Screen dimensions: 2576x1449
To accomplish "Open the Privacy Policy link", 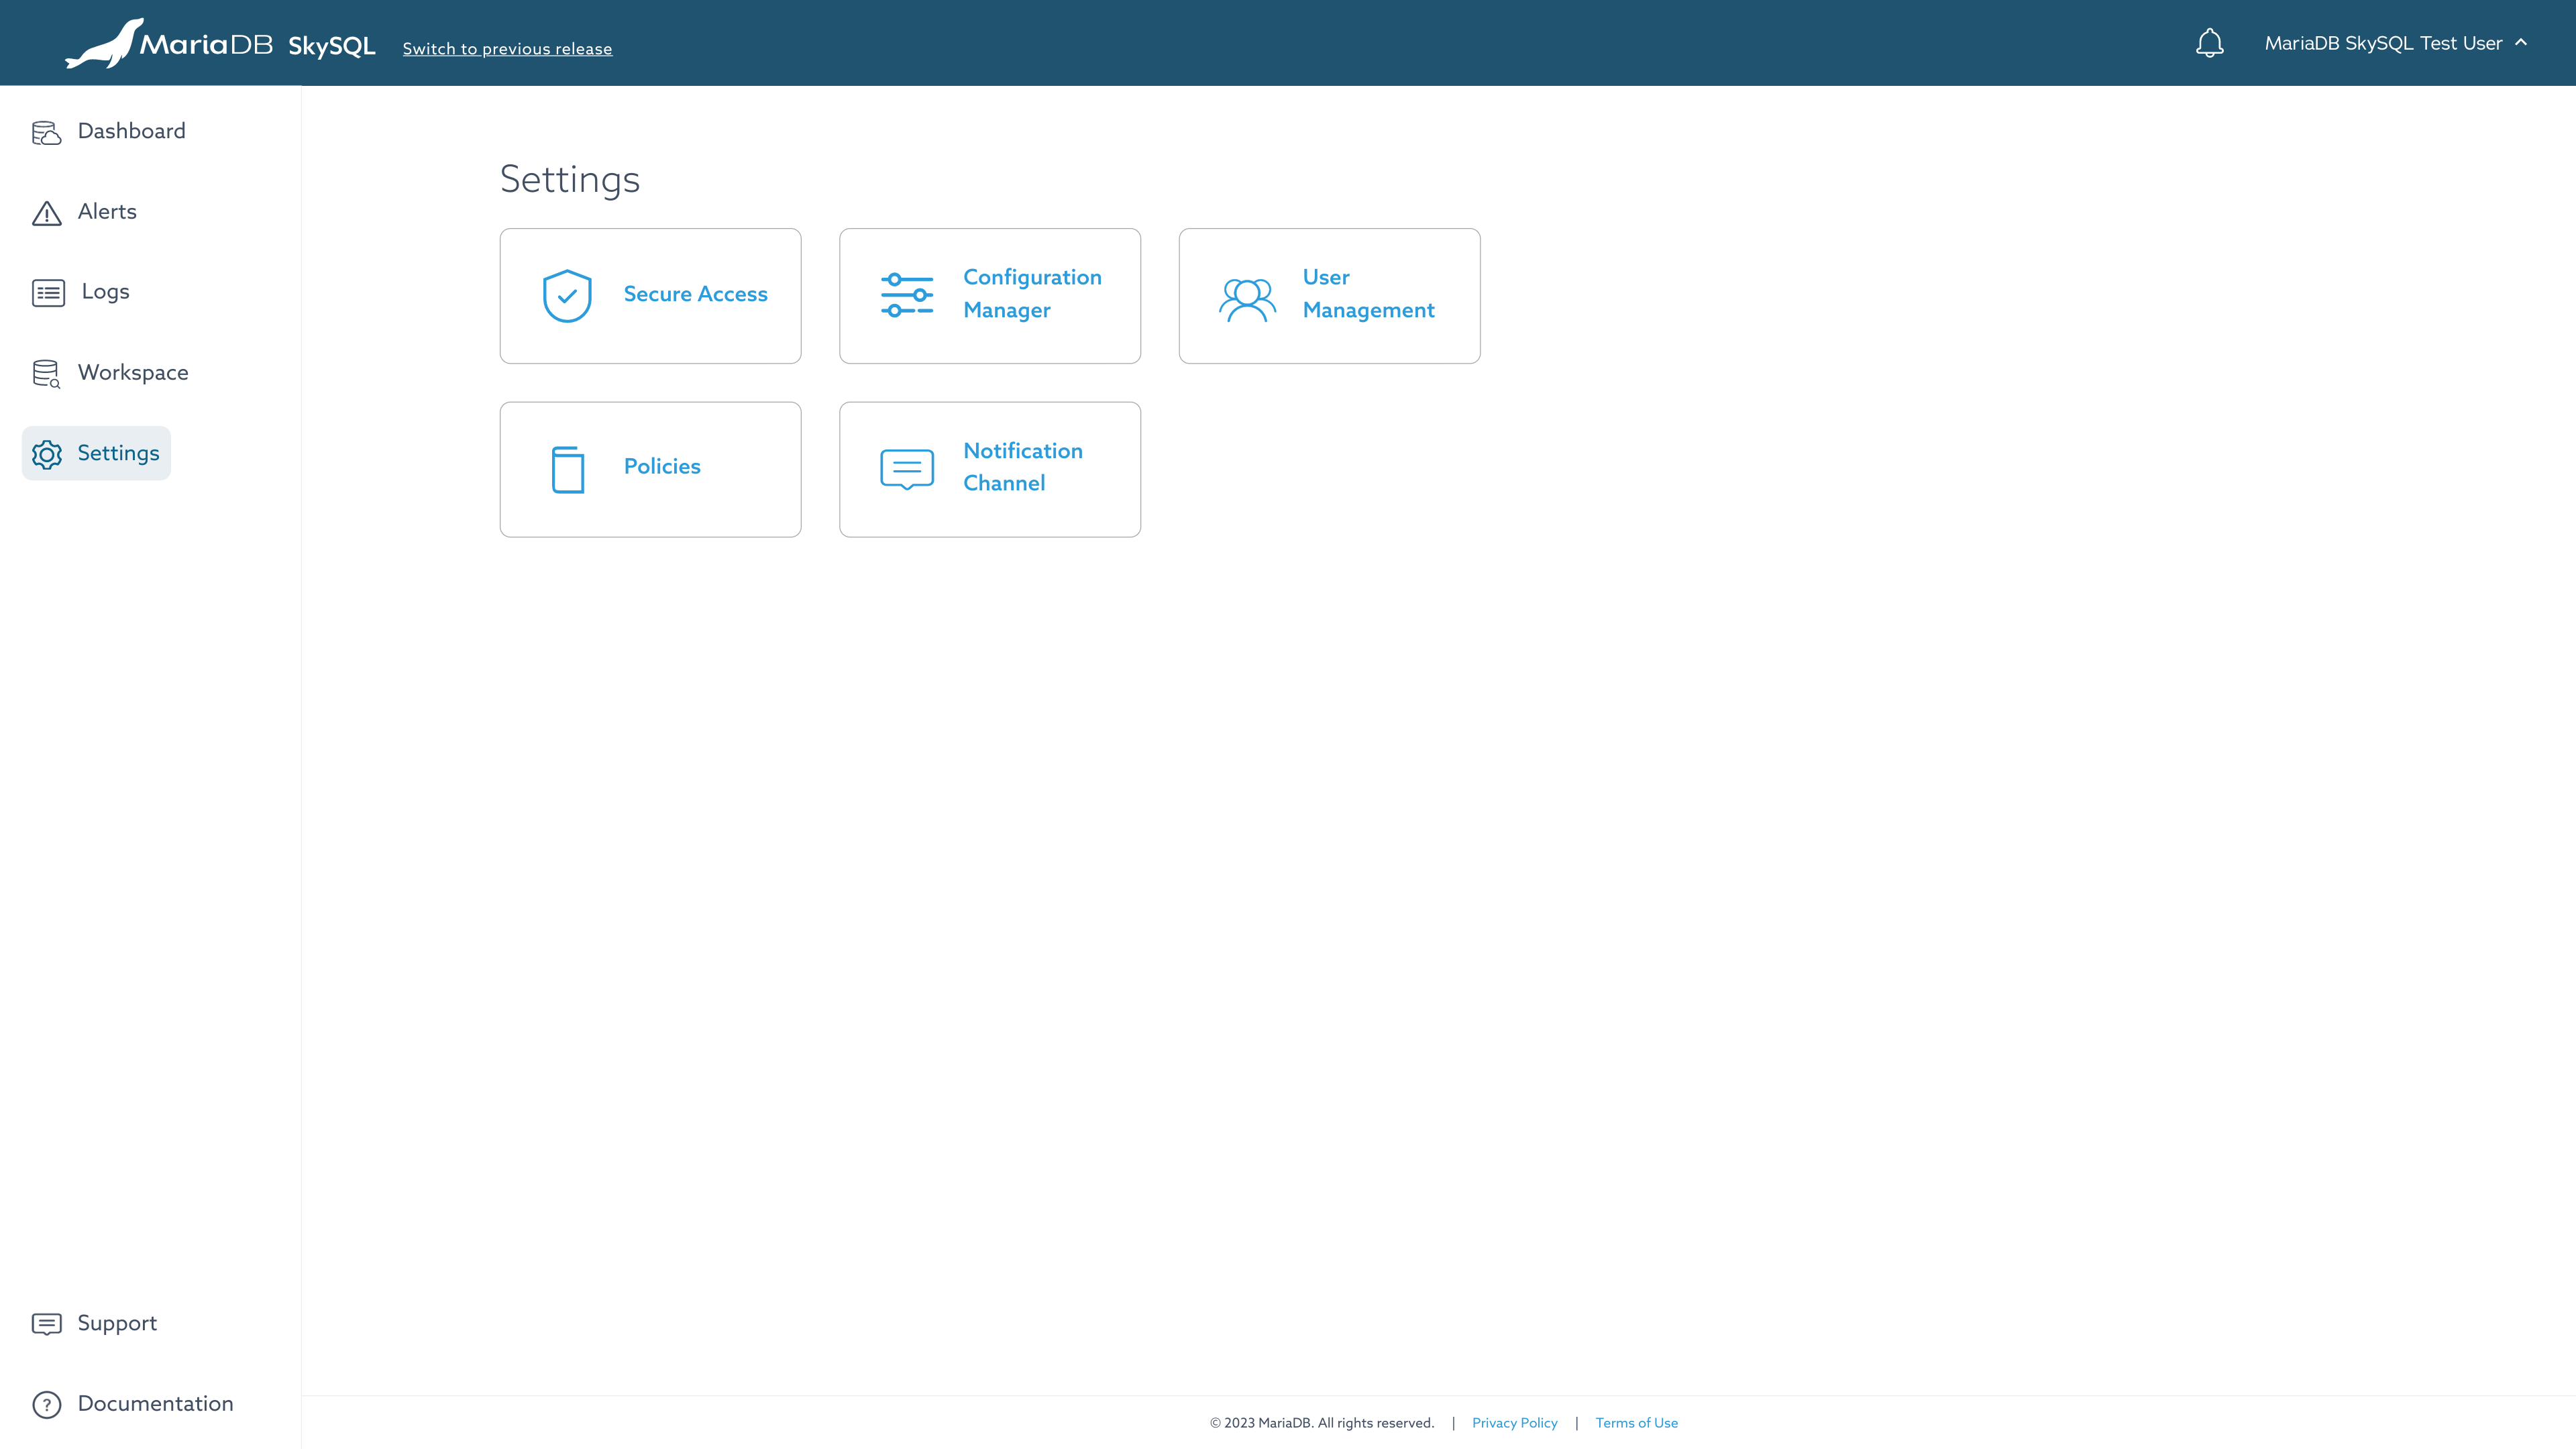I will tap(1514, 1423).
